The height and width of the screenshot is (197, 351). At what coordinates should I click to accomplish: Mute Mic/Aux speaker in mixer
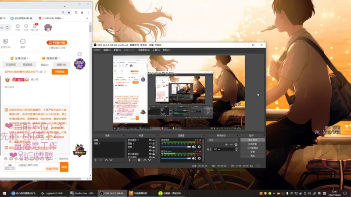pyautogui.click(x=194, y=158)
